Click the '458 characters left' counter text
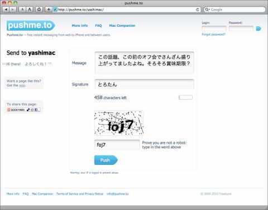 (111, 97)
